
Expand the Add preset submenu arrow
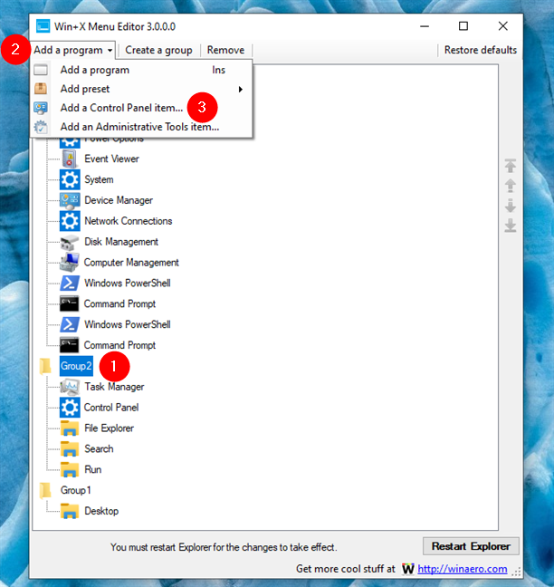tap(241, 89)
